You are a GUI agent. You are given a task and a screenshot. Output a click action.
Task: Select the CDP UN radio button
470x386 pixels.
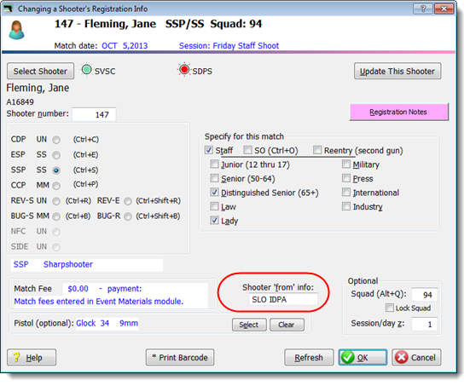(x=56, y=140)
